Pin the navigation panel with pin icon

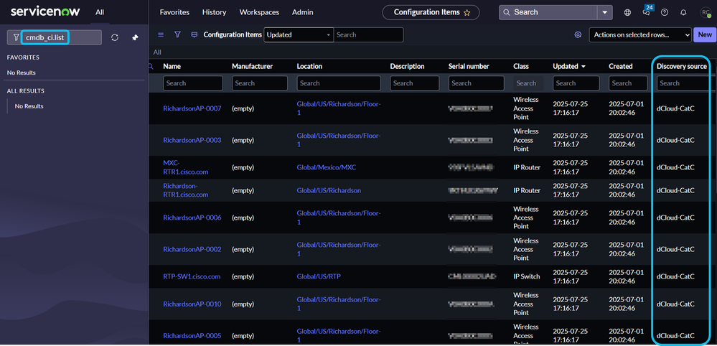click(x=135, y=37)
